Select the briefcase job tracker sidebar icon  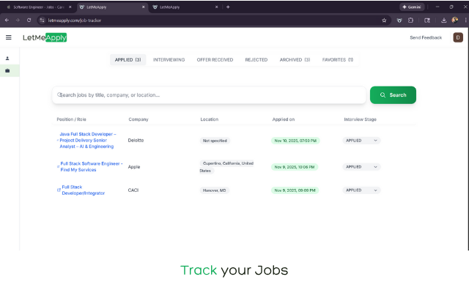(x=7, y=70)
